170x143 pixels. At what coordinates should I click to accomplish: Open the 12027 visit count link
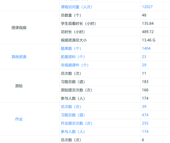147,7
